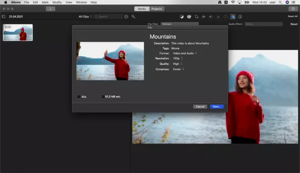Screen dimensions: 300x173
Task: Toggle the libraries sidebar icon
Action: click(3, 17)
